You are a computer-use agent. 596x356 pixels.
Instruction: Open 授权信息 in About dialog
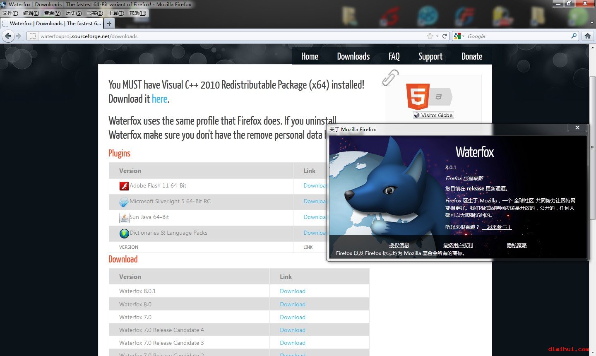point(399,245)
